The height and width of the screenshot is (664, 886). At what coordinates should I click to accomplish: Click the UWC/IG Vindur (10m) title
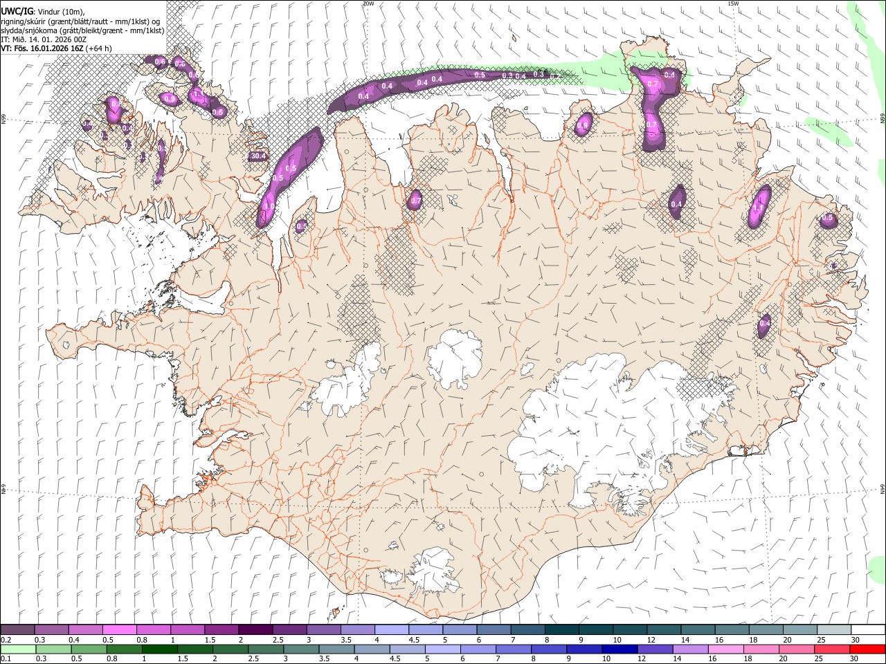pyautogui.click(x=42, y=10)
